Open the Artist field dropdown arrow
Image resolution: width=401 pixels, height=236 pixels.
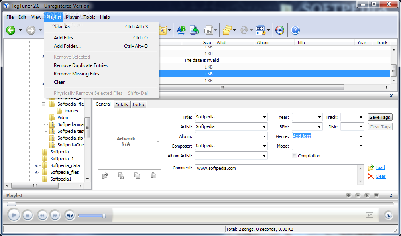264,127
